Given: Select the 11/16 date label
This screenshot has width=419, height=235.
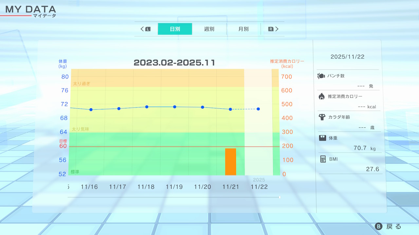Looking at the screenshot, I should [x=89, y=187].
